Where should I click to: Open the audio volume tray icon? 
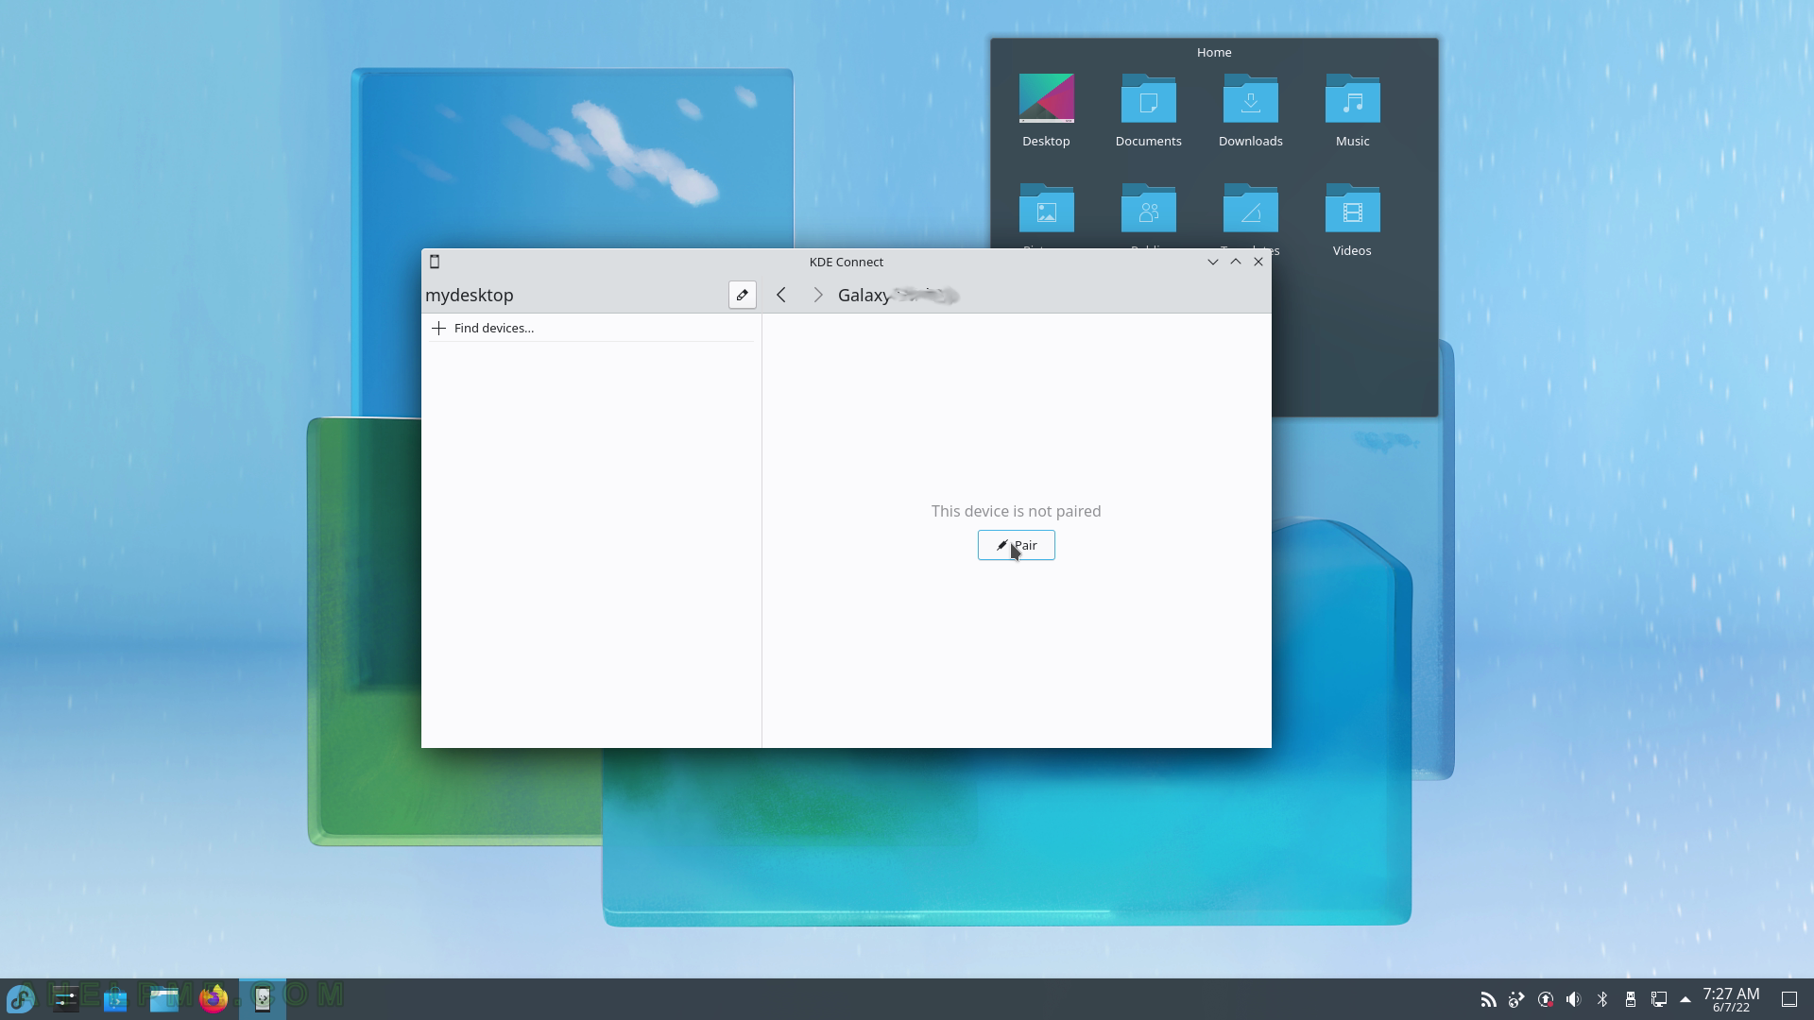click(x=1573, y=999)
